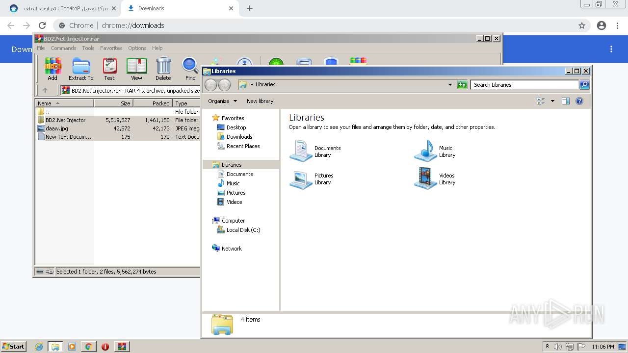Click the refresh button beside address bar
628x353 pixels.
[x=462, y=85]
